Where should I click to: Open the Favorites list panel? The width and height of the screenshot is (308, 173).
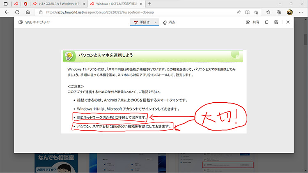[x=268, y=12]
